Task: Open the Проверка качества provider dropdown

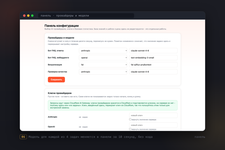Action: 103,72
